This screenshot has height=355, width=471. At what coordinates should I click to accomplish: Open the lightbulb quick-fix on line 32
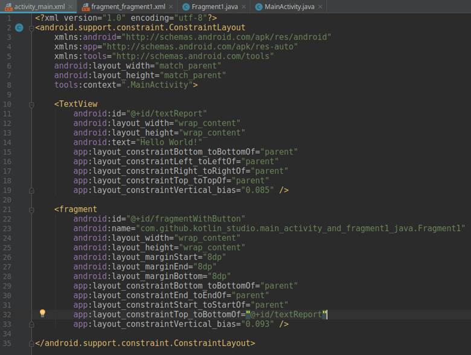(42, 313)
